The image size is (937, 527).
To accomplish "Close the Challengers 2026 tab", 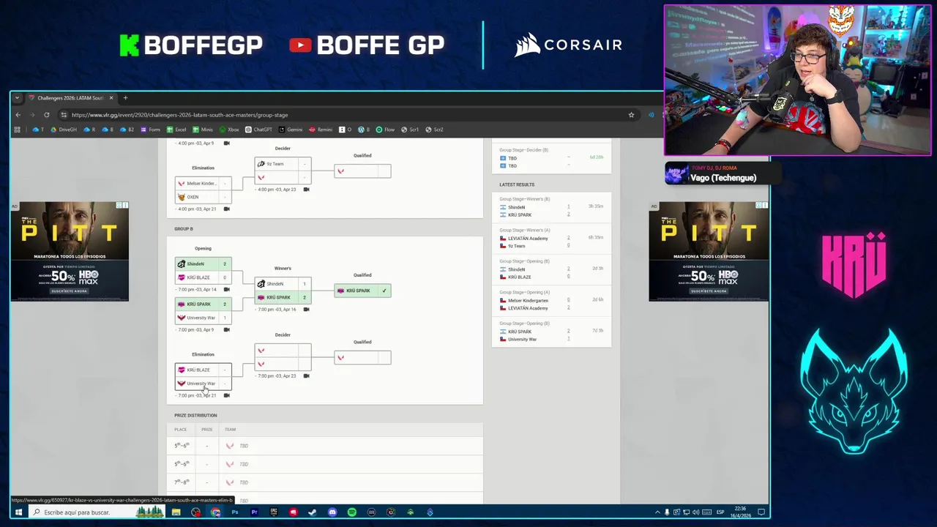I will (111, 98).
